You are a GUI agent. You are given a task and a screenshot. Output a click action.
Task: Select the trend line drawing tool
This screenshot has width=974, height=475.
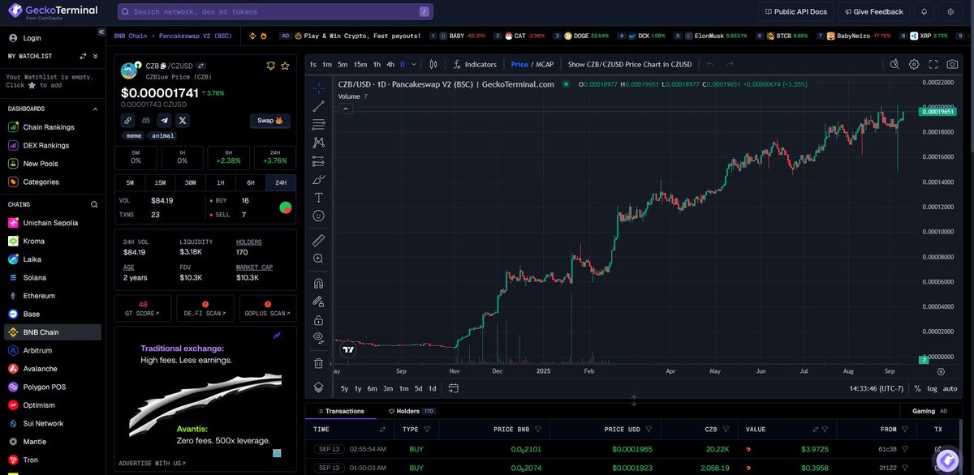[319, 106]
